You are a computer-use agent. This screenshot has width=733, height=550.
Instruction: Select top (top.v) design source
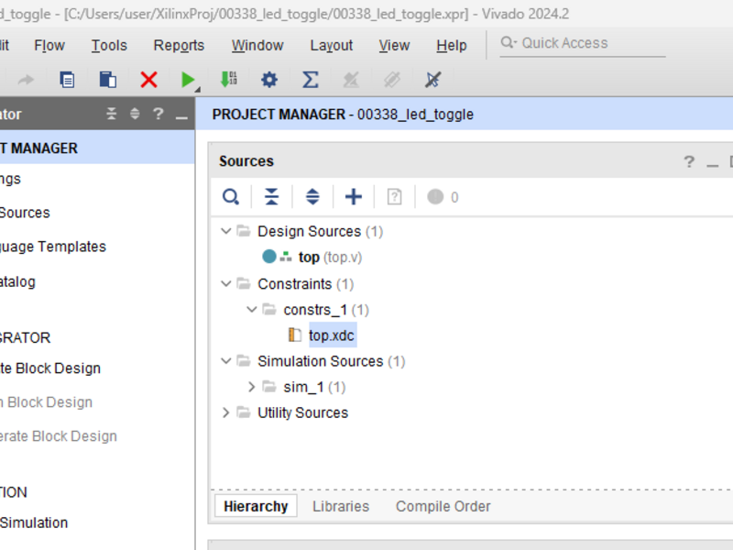[x=330, y=257]
